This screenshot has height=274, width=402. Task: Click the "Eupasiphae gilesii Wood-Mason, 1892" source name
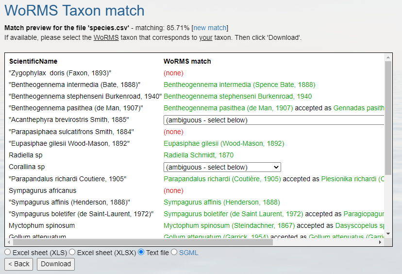coord(69,143)
